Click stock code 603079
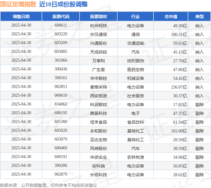Image resolution: width=211 pixels, height=188 pixels. pyautogui.click(x=61, y=139)
